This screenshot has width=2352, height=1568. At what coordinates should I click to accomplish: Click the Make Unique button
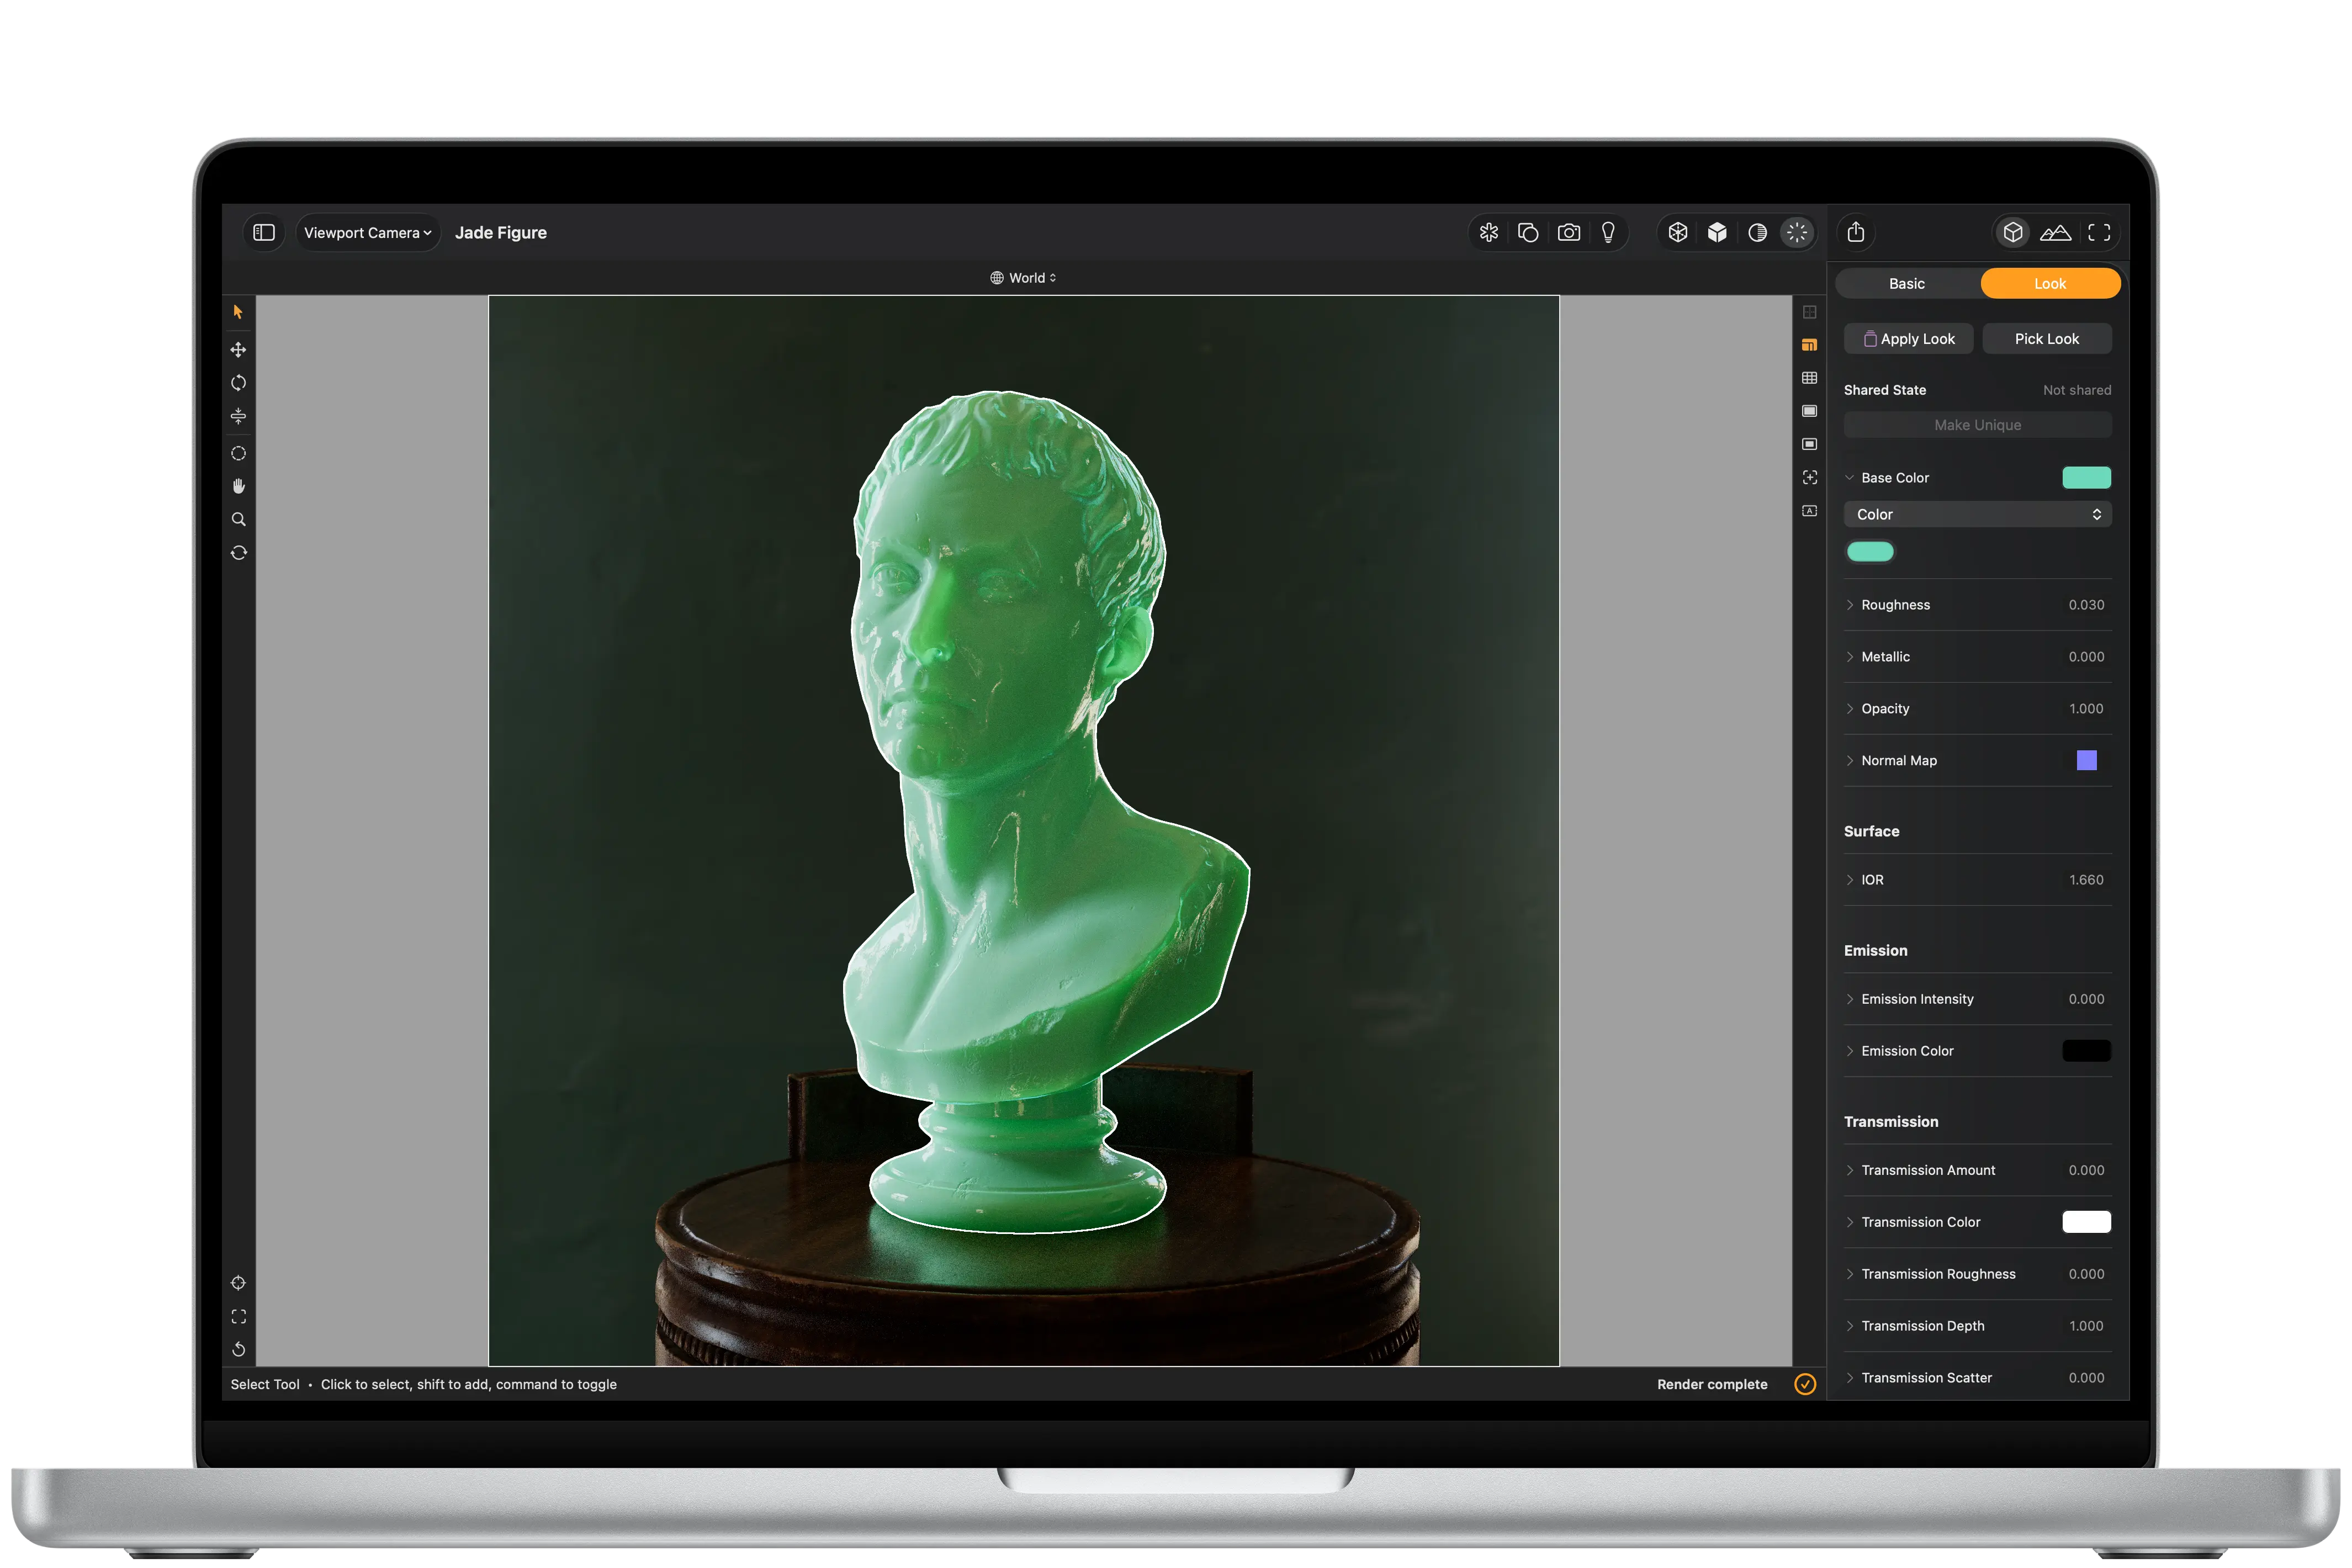point(1977,425)
